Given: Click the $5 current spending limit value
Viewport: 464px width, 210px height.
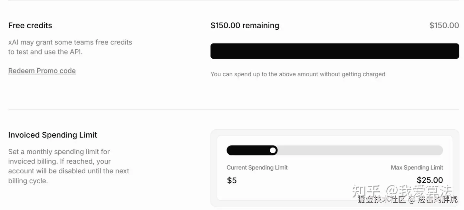Looking at the screenshot, I should pos(232,180).
